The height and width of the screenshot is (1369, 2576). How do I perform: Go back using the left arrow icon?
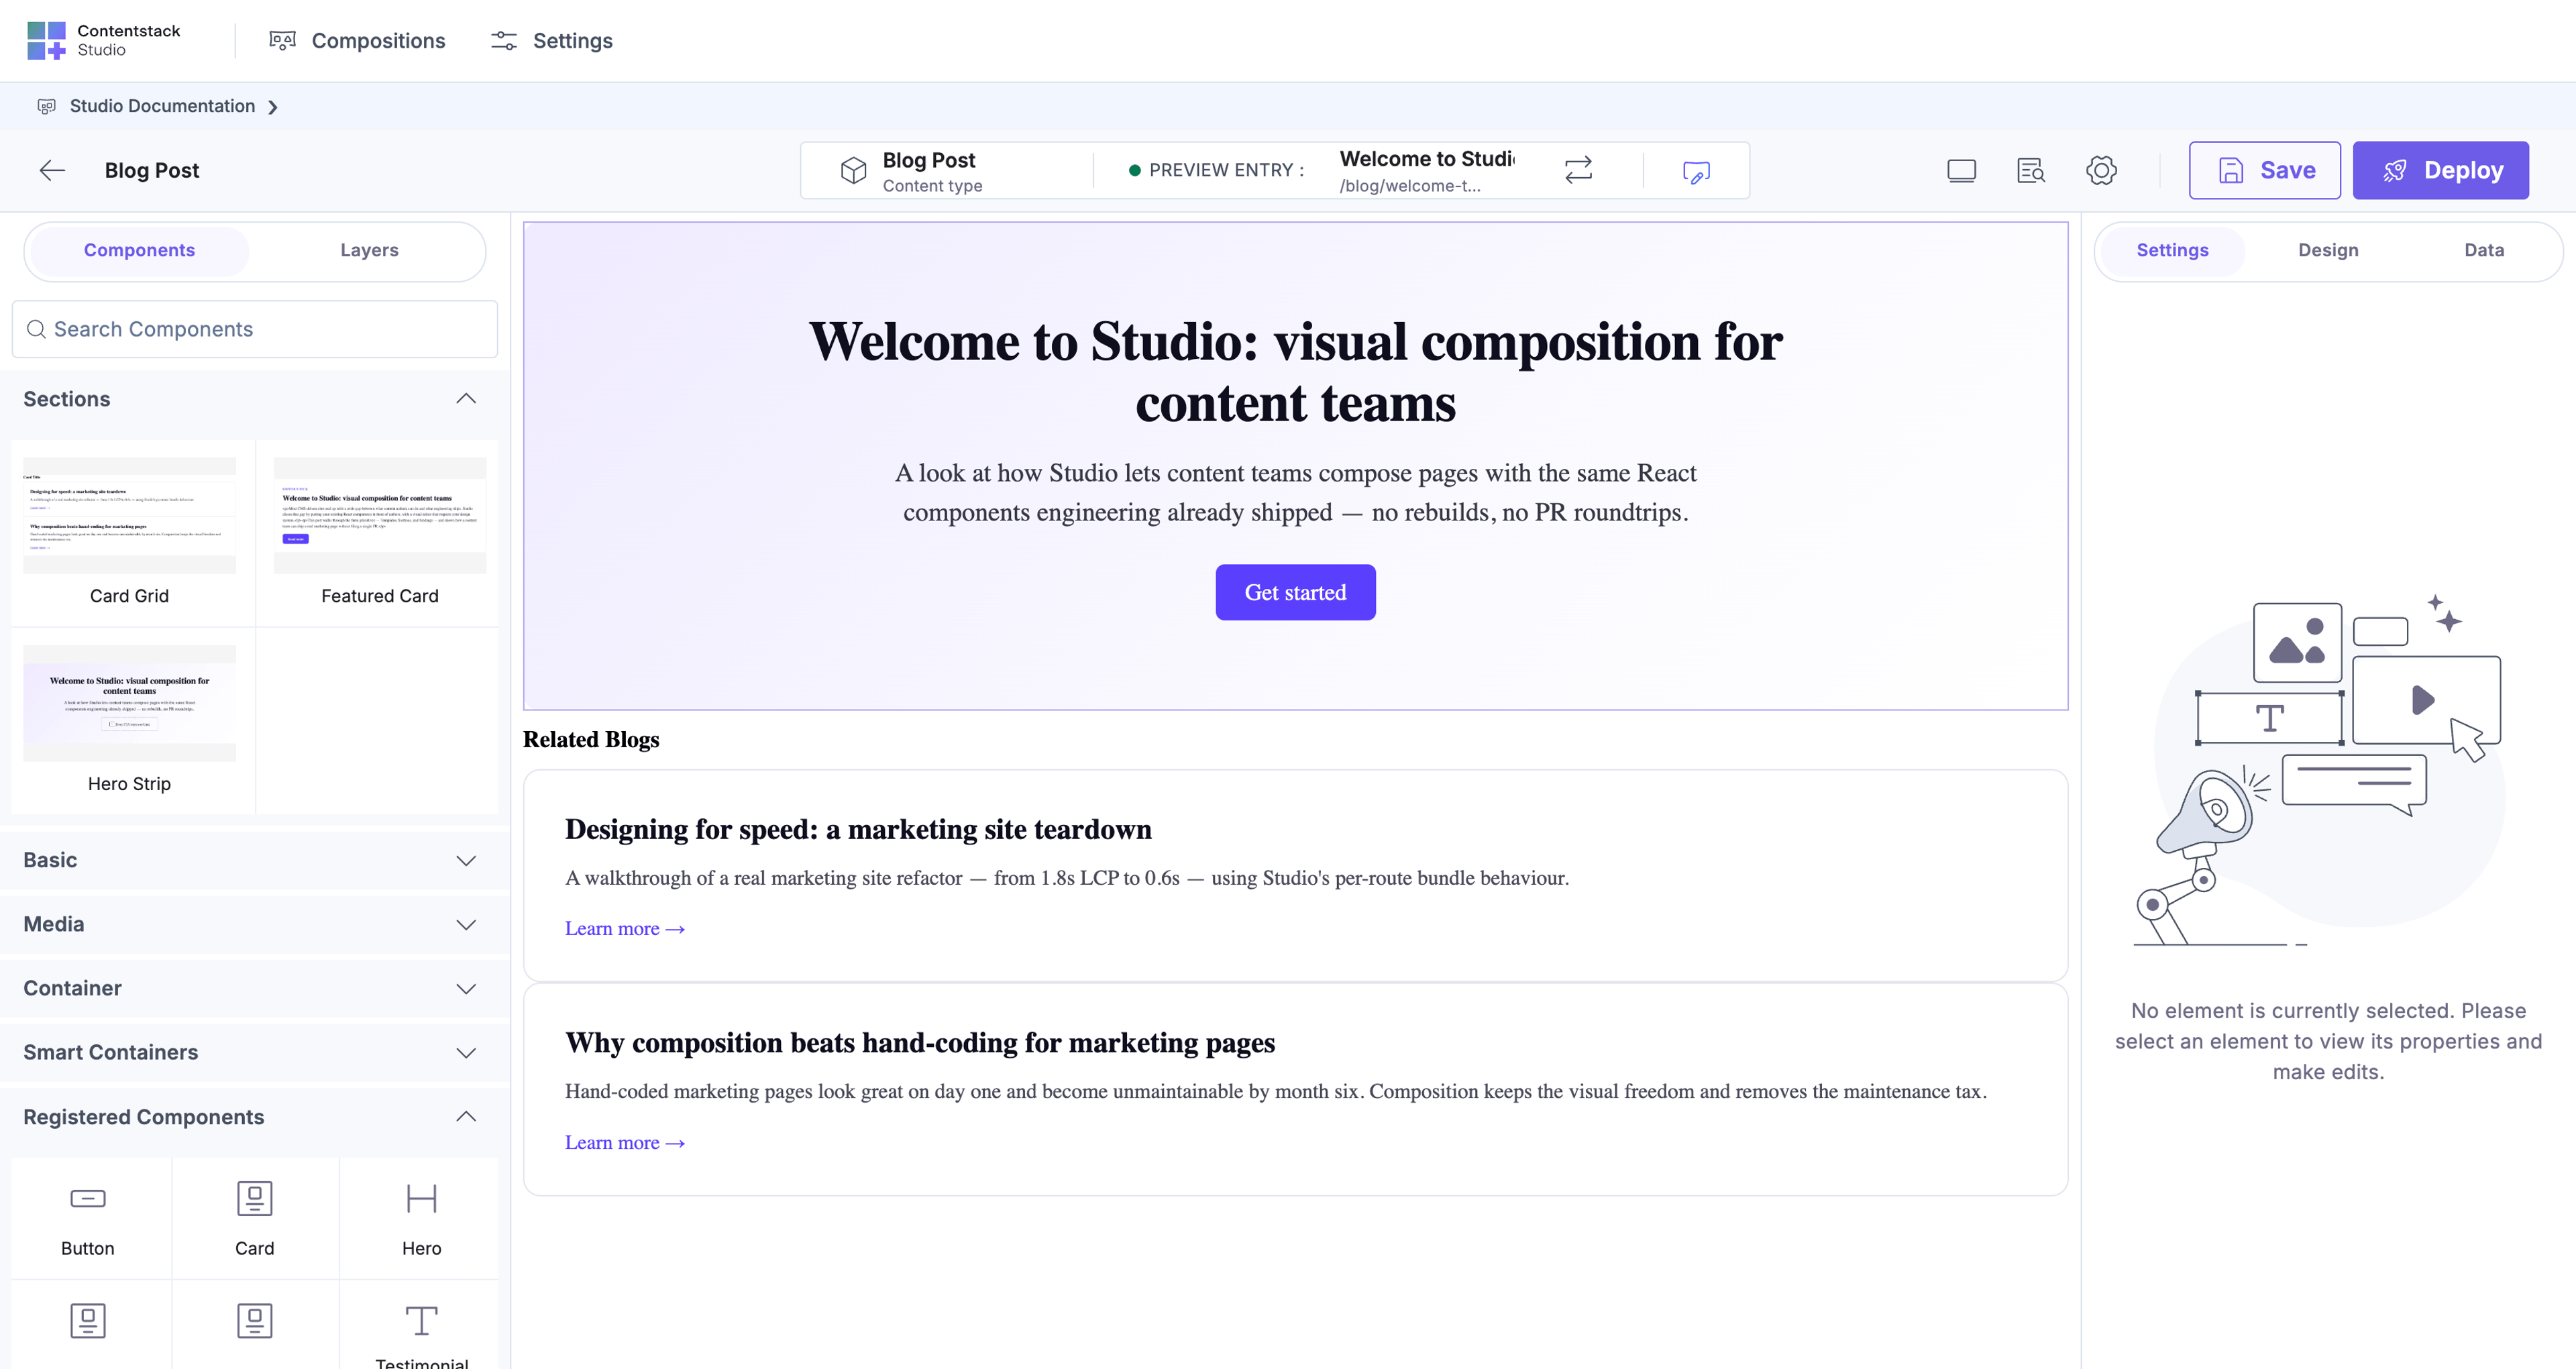(x=52, y=171)
